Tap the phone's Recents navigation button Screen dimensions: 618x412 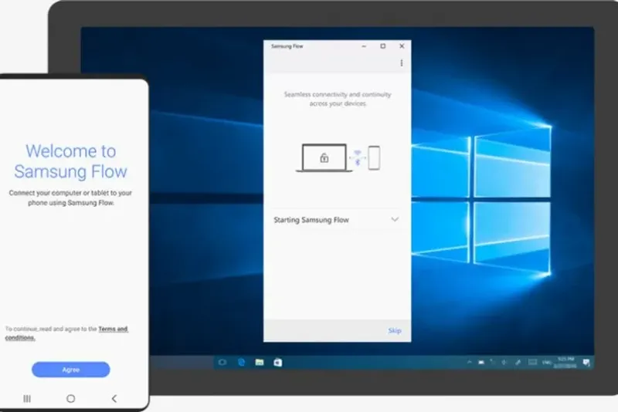point(27,399)
